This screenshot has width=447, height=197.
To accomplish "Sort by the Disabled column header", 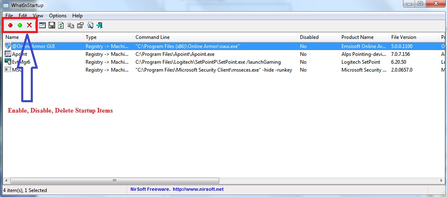I will [317, 37].
